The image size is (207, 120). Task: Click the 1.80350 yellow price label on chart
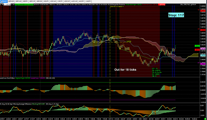click(x=129, y=41)
